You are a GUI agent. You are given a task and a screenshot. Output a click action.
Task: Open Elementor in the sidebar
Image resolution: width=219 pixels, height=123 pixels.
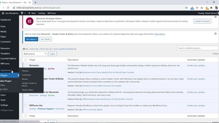(x=5, y=49)
